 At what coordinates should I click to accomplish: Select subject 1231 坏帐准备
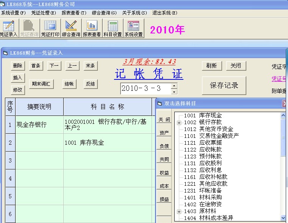coord(203,190)
